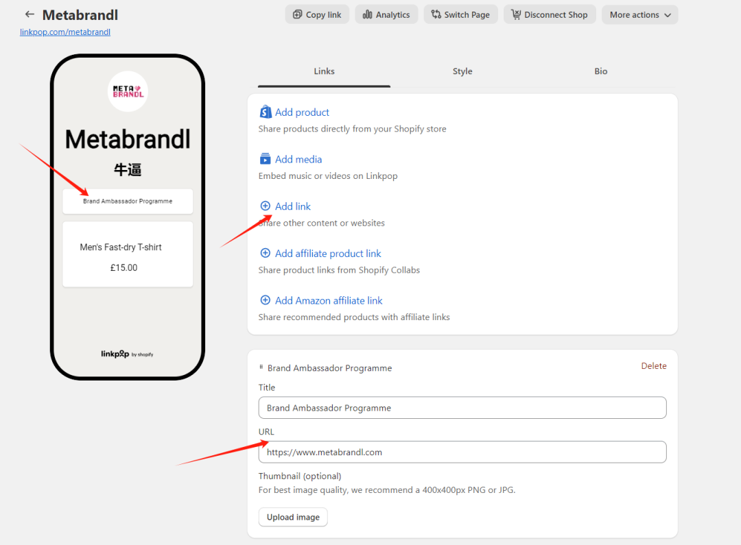Click Brand Ambassador Programme button in phone preview
The image size is (741, 545).
[x=128, y=201]
